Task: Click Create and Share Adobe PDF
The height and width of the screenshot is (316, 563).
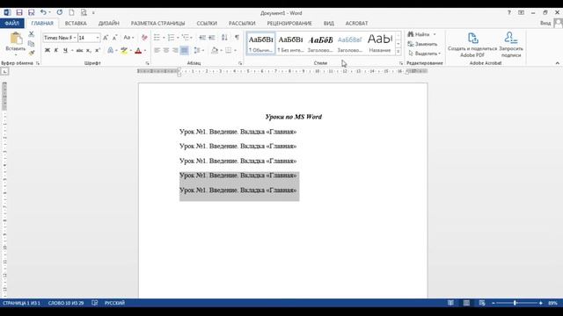Action: (472, 45)
